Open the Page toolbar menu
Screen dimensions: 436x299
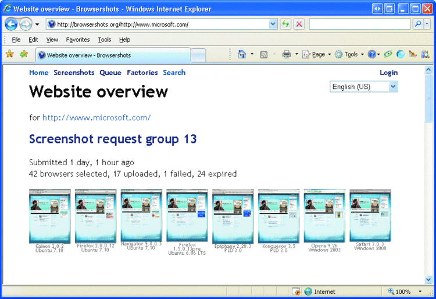[316, 54]
